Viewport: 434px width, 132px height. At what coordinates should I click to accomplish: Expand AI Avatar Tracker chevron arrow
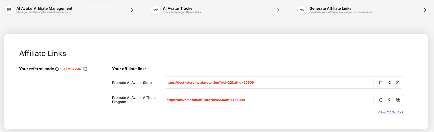[x=278, y=10]
